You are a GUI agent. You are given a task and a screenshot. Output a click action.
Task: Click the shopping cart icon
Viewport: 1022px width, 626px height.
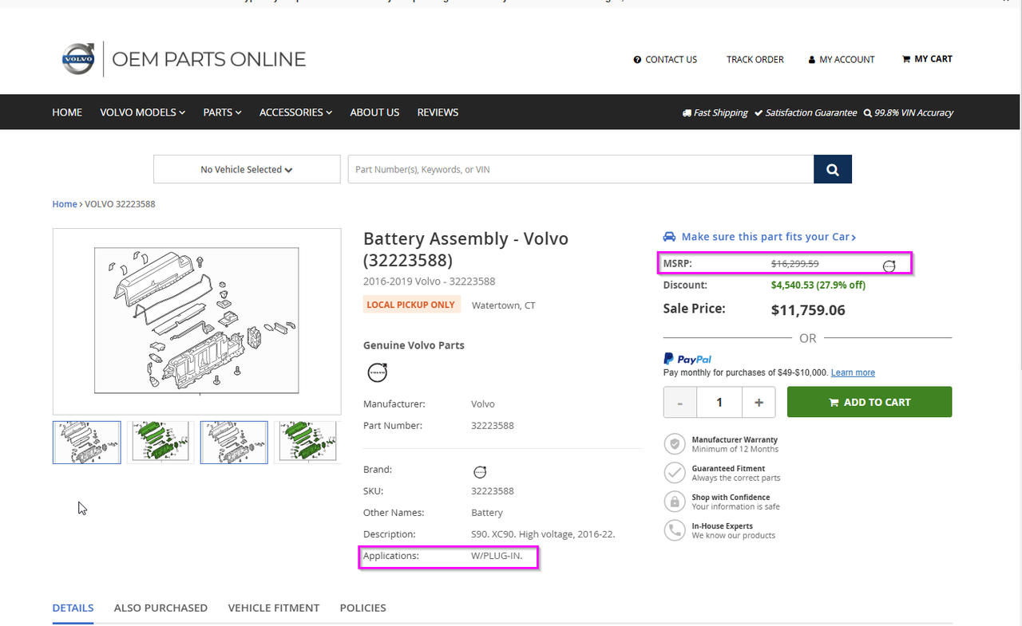[x=906, y=59]
